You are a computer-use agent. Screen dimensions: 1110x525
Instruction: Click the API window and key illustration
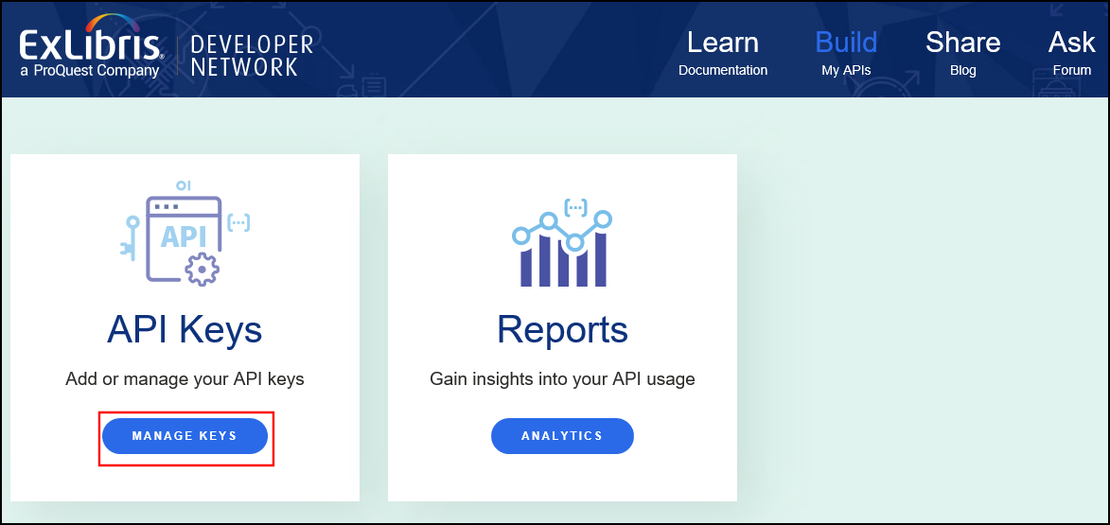click(185, 234)
